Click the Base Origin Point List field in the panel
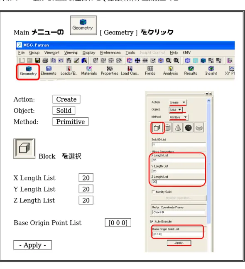This screenshot has height=269, width=245. (178, 234)
